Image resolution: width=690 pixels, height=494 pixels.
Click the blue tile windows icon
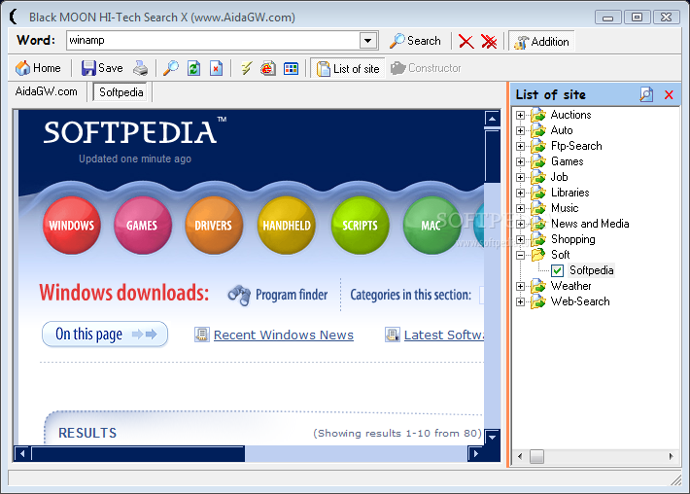pyautogui.click(x=291, y=68)
